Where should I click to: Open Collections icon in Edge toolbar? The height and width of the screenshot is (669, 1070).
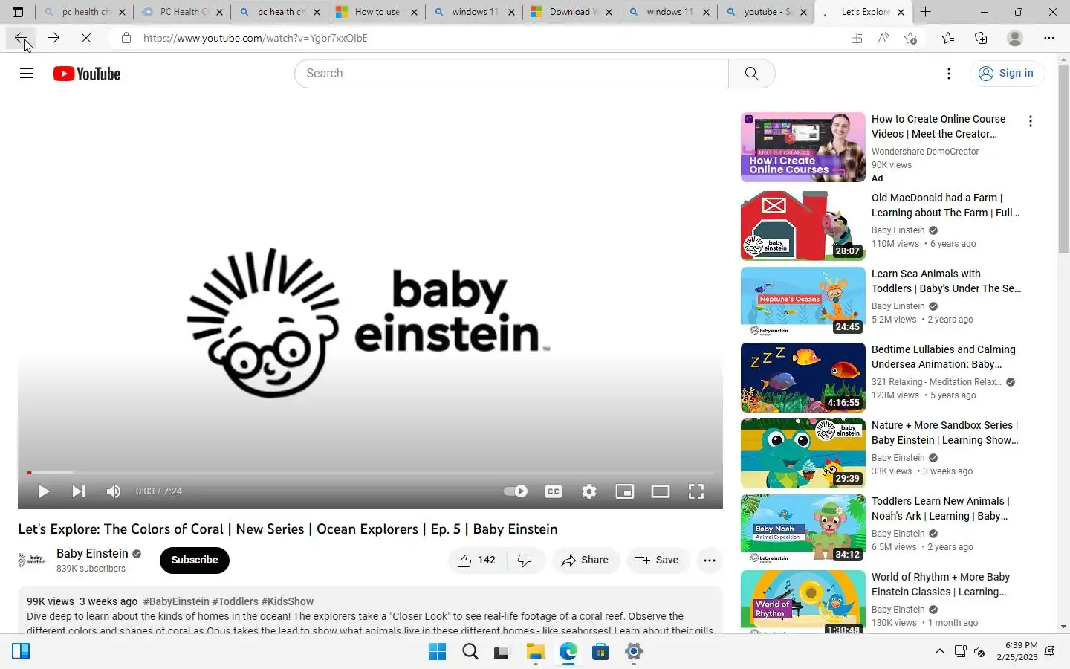[981, 38]
